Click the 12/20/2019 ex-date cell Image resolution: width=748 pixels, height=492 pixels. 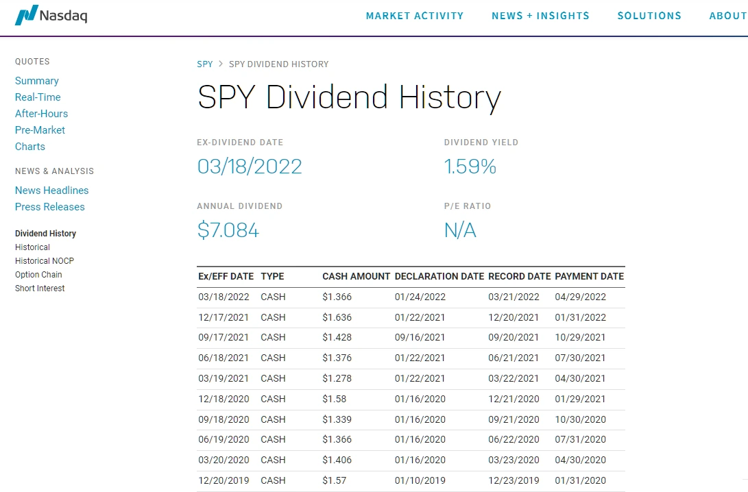coord(224,480)
